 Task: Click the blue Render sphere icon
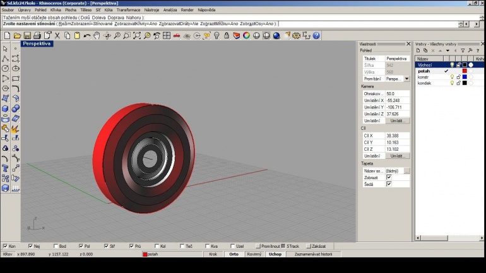(x=276, y=35)
